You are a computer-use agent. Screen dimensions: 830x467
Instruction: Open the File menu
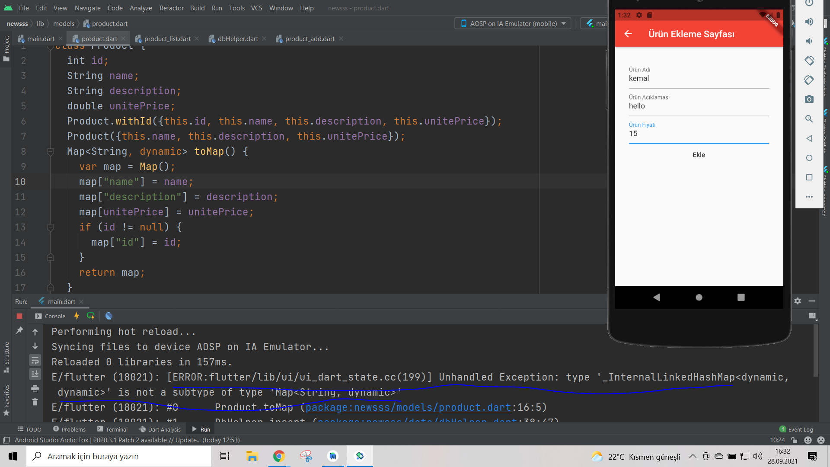pos(24,8)
